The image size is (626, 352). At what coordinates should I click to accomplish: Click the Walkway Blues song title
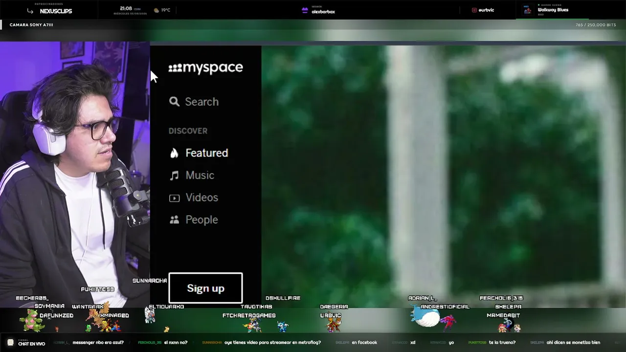(x=553, y=10)
